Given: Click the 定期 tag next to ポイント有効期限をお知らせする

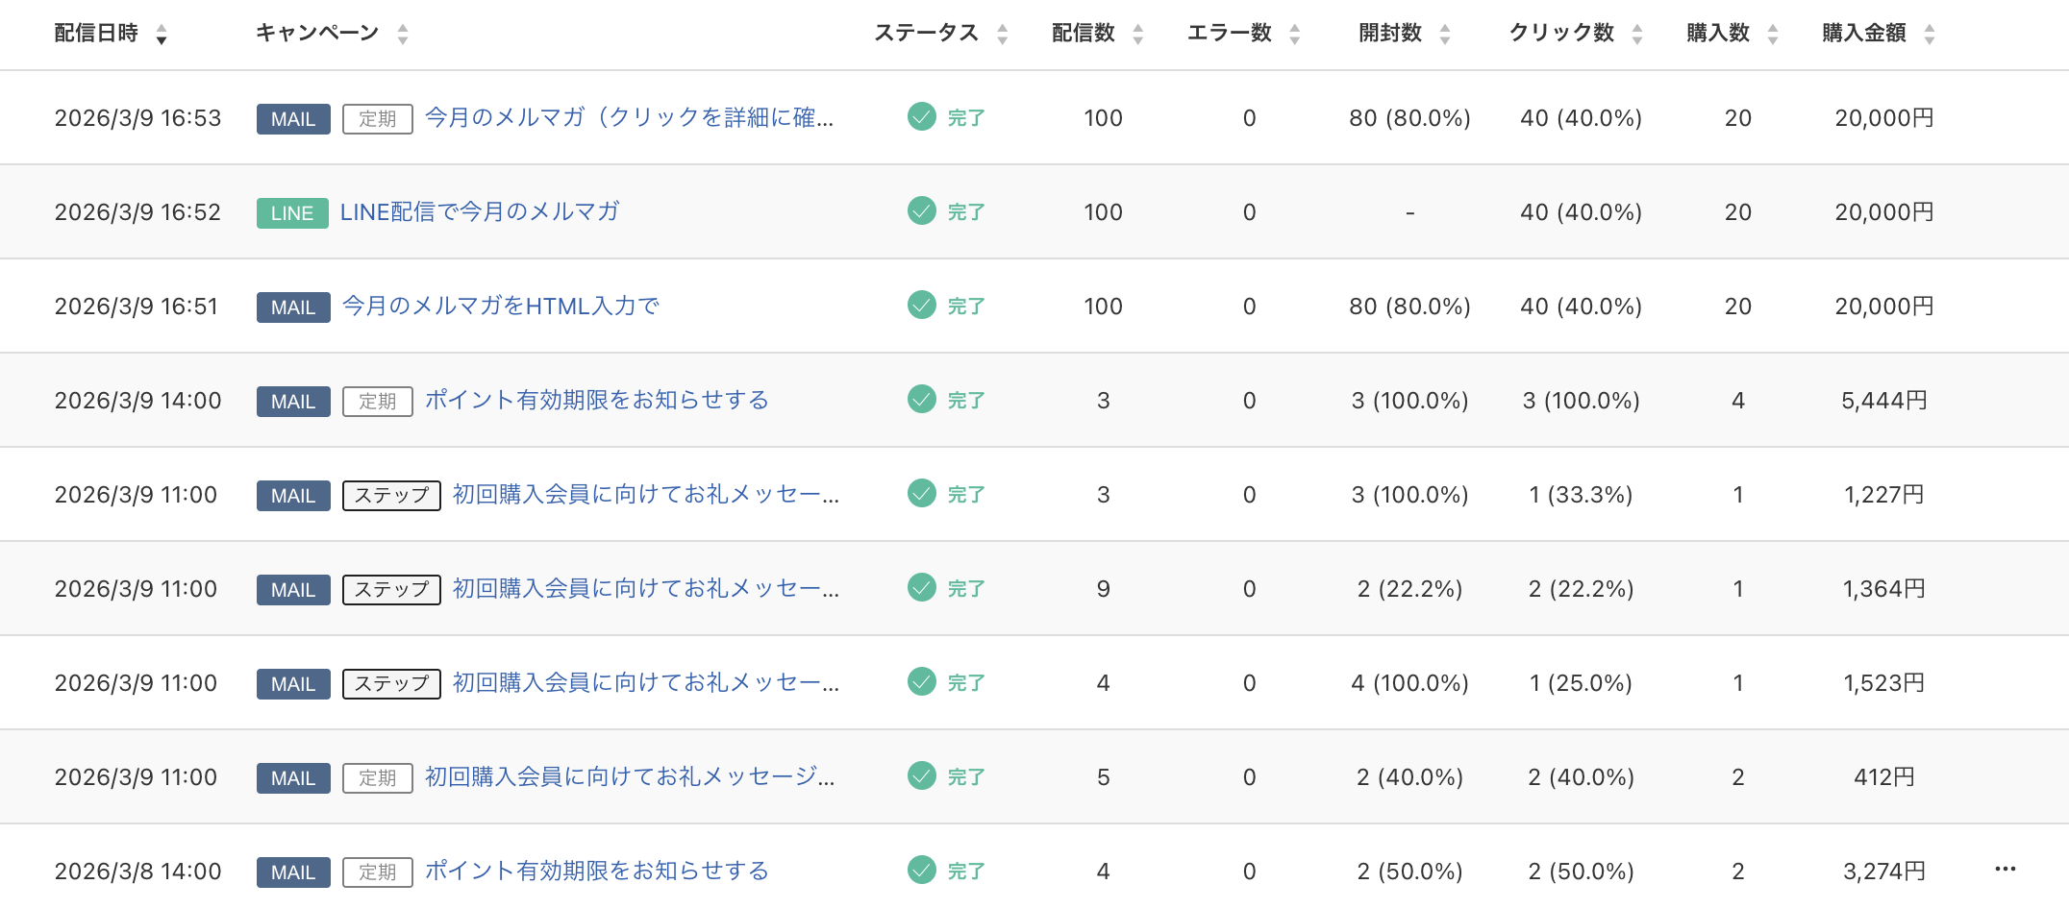Looking at the screenshot, I should click(377, 401).
